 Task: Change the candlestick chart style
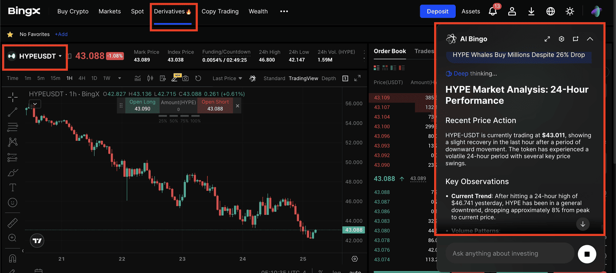pos(150,78)
